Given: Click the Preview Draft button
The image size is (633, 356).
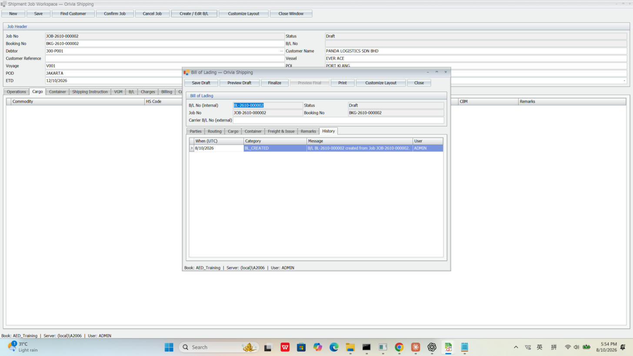Looking at the screenshot, I should tap(240, 83).
